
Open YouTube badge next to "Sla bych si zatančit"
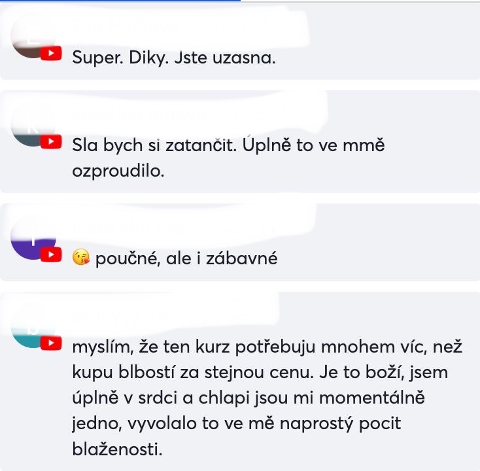click(51, 141)
